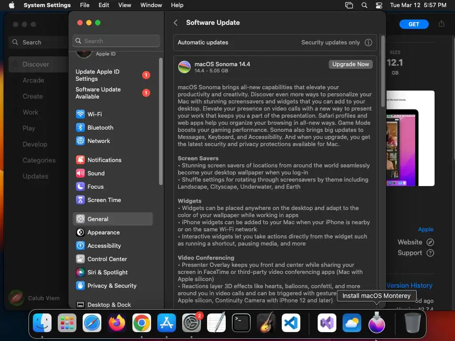
Task: Go back using the chevron beside Software Update
Action: tap(176, 23)
